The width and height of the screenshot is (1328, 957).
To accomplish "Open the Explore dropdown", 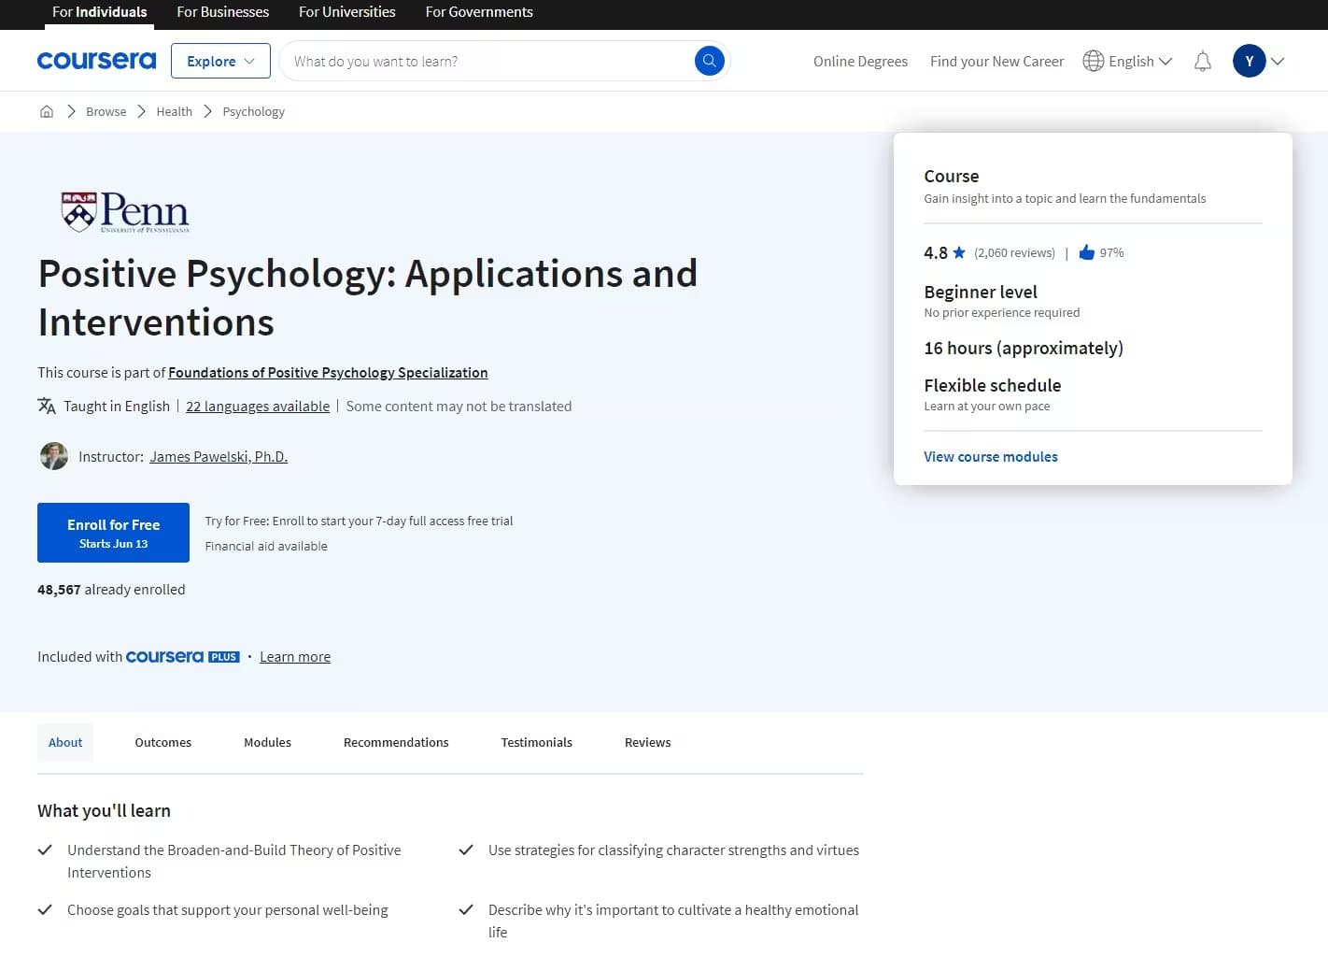I will point(220,61).
